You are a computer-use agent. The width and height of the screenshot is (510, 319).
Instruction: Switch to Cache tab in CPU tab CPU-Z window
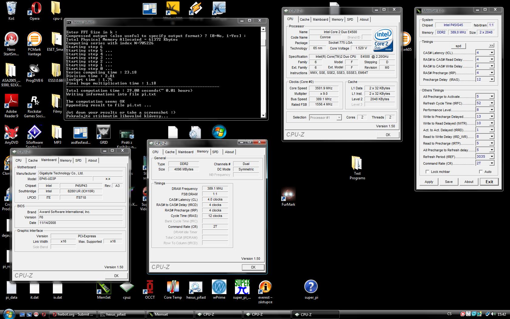click(x=304, y=19)
